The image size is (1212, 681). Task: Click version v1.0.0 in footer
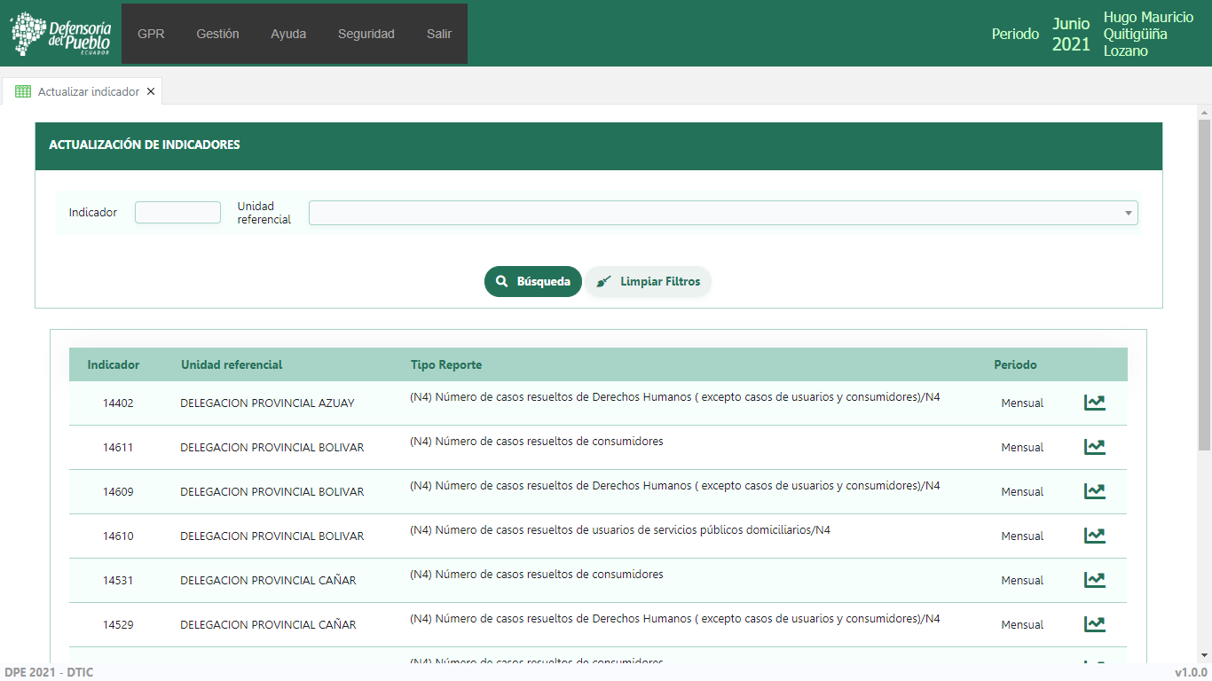(1191, 672)
